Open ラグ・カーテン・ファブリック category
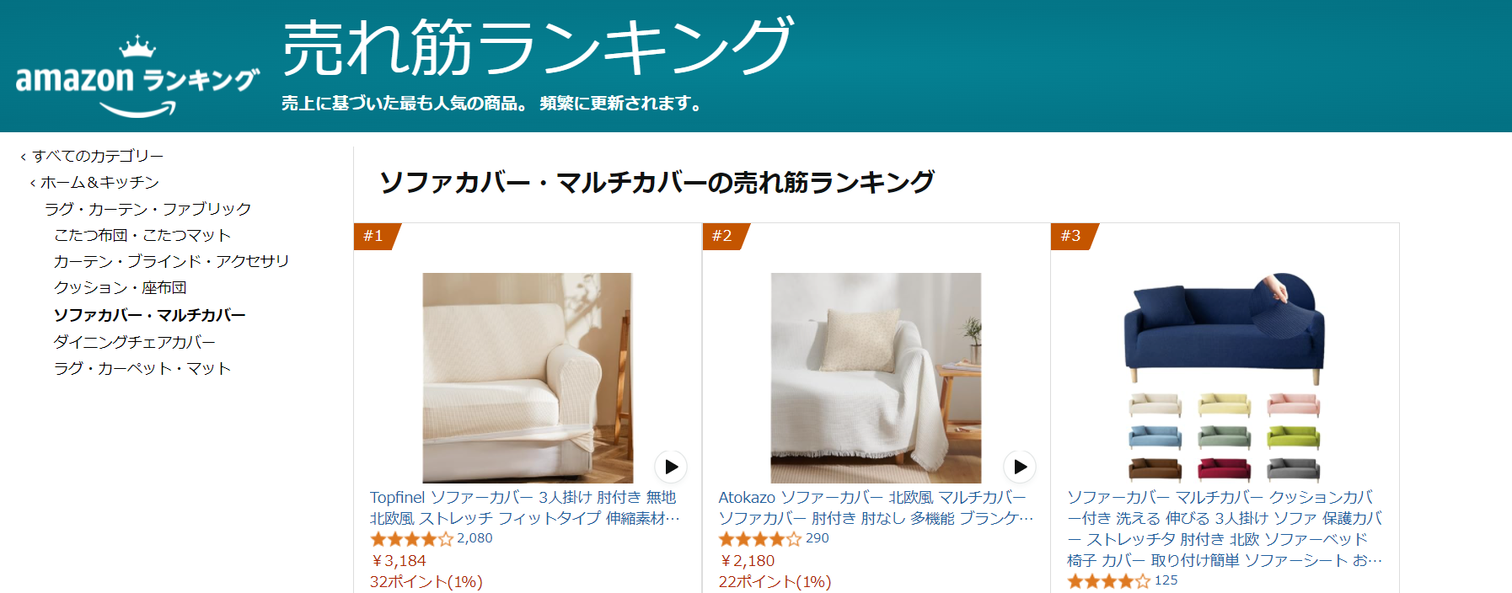Screen dimensions: 1512x593 point(147,209)
